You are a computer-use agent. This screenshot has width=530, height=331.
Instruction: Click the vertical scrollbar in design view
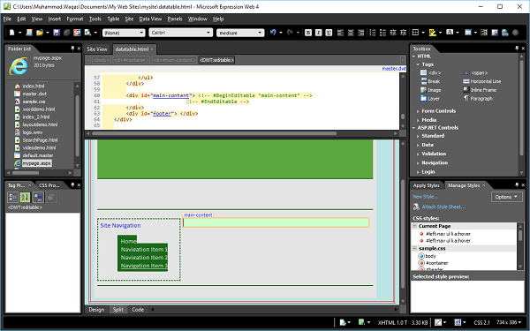click(x=403, y=222)
